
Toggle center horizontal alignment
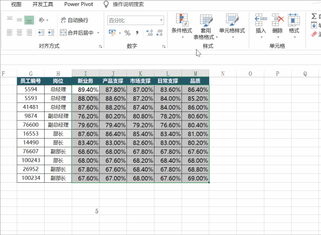20,33
